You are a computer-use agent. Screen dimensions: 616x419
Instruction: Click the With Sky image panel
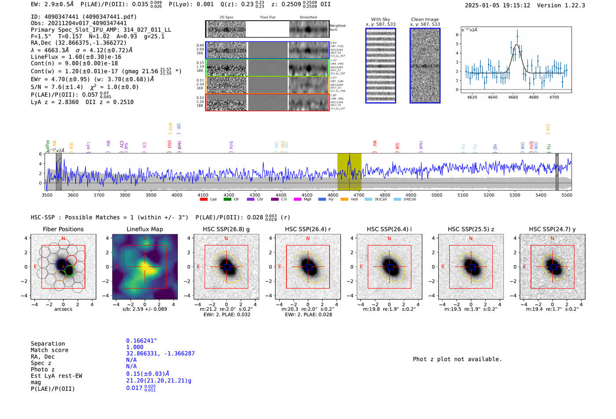381,66
